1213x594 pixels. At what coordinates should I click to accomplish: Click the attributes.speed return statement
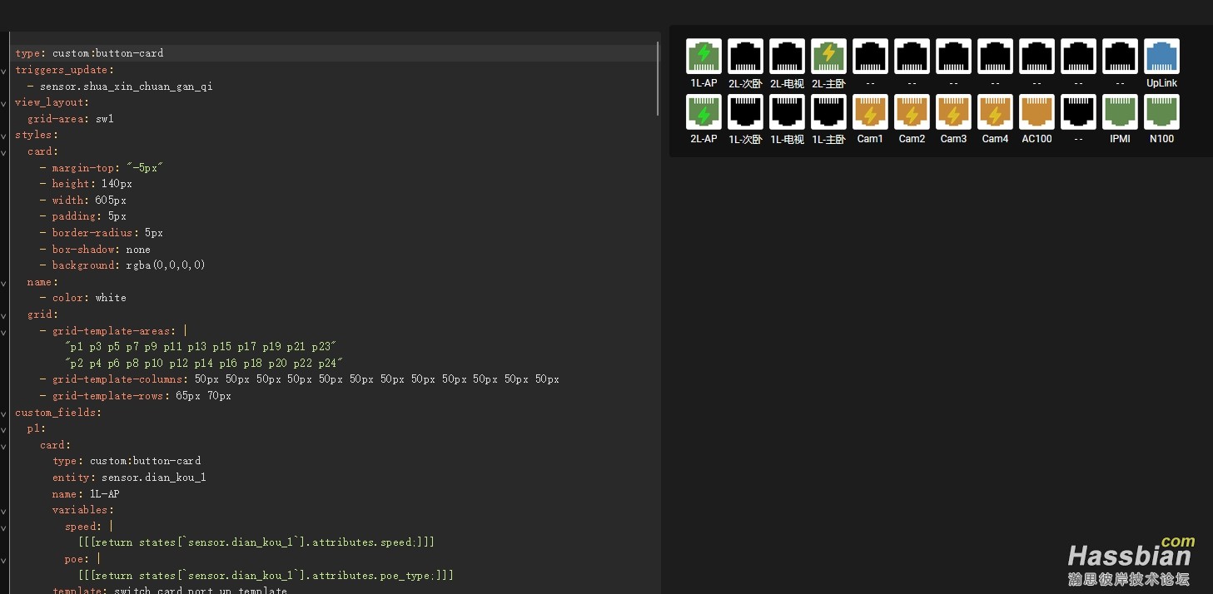point(256,542)
